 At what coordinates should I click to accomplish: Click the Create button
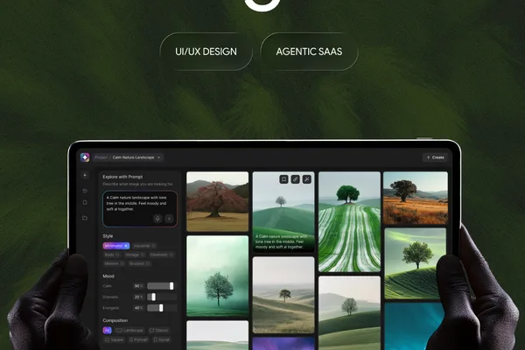coord(435,157)
